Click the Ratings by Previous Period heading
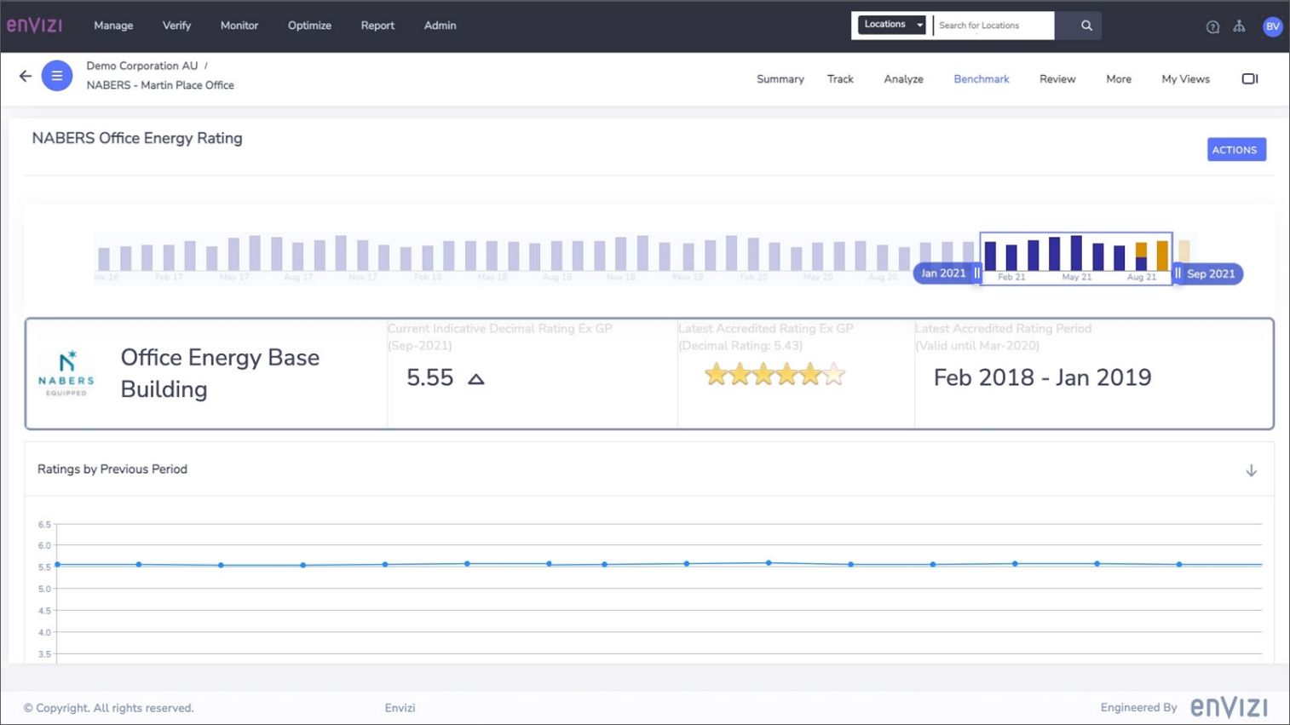This screenshot has width=1290, height=725. 112,469
